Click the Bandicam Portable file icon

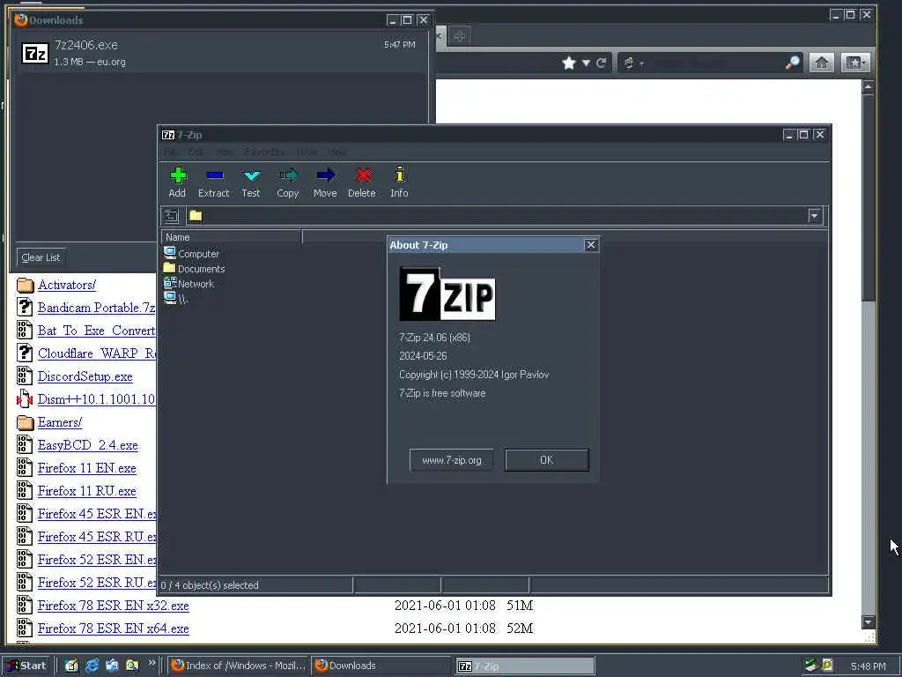click(25, 307)
